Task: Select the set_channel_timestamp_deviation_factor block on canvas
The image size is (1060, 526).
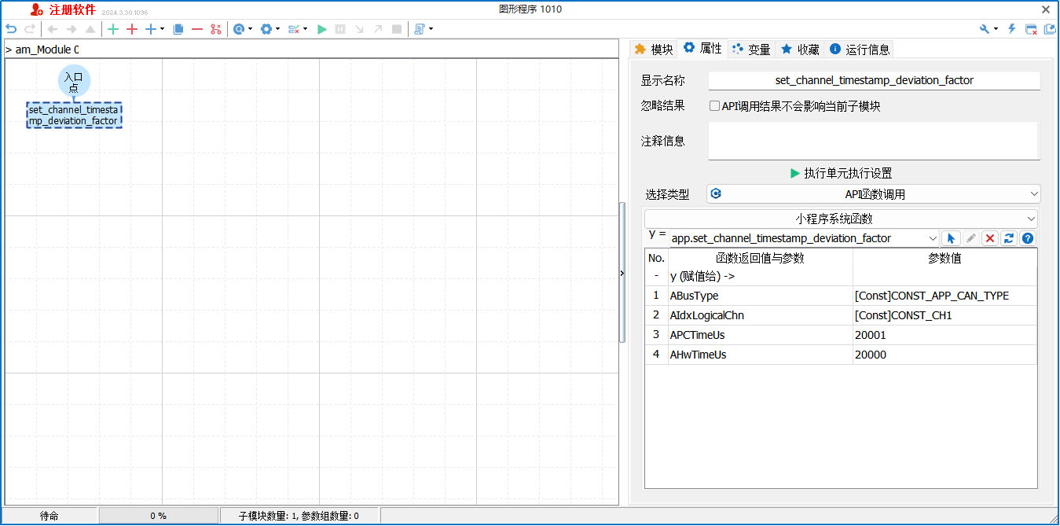Action: (74, 116)
